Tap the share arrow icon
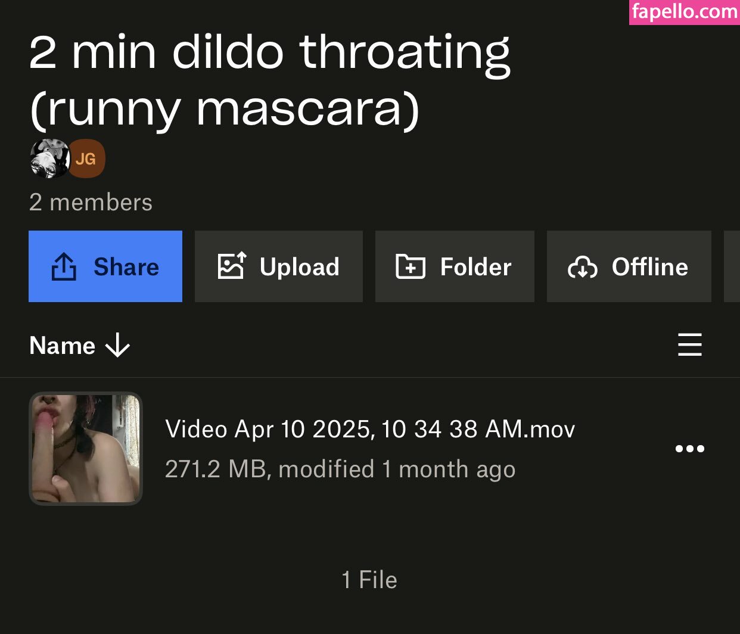 coord(64,266)
